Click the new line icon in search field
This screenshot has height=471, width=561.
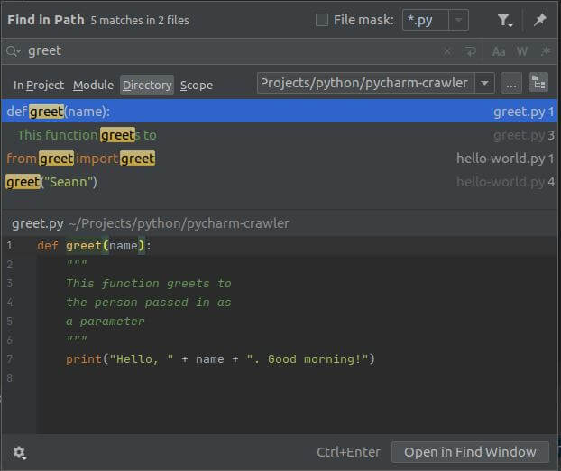471,51
